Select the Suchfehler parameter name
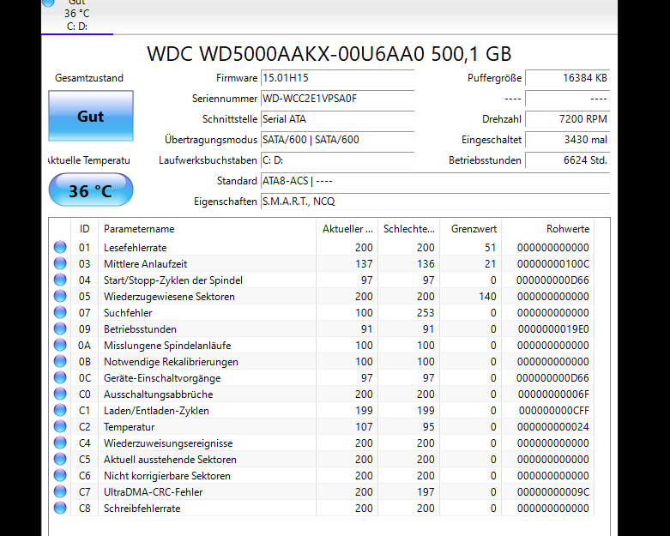The image size is (670, 536). tap(128, 313)
